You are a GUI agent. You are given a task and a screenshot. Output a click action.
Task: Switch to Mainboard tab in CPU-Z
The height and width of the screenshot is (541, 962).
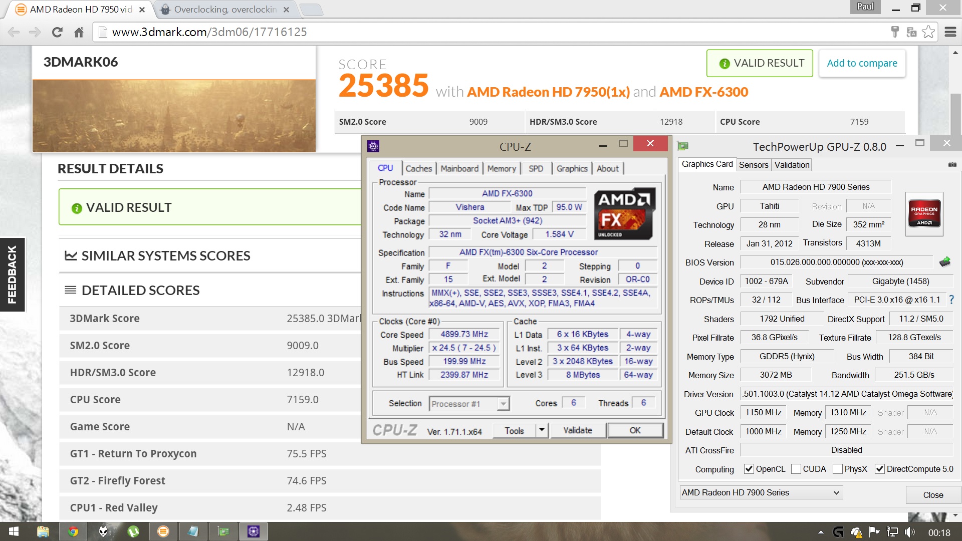(x=459, y=168)
